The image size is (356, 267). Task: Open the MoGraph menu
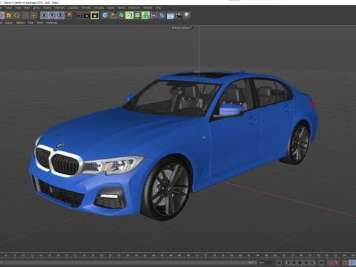59,8
